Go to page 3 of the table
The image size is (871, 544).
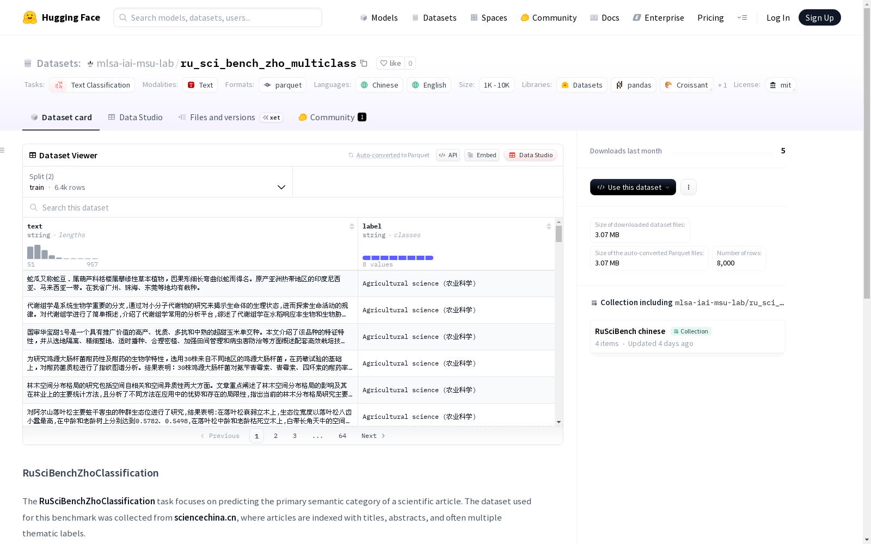point(295,436)
